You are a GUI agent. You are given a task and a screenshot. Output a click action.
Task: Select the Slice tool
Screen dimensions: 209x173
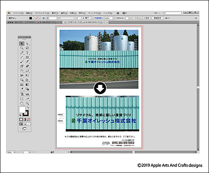[27, 99]
